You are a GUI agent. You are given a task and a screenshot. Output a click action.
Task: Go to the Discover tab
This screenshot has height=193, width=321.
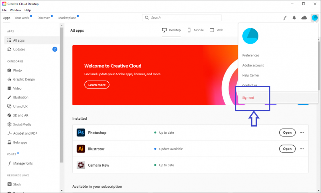pos(44,18)
